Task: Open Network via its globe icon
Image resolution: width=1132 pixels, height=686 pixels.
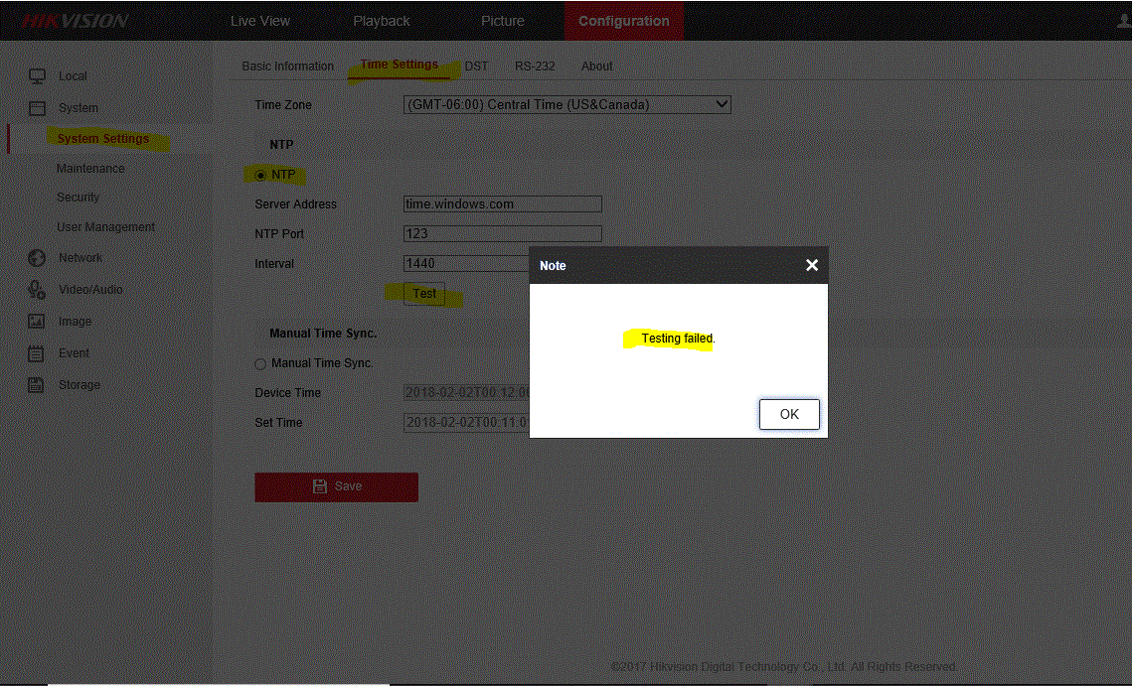Action: click(x=37, y=258)
